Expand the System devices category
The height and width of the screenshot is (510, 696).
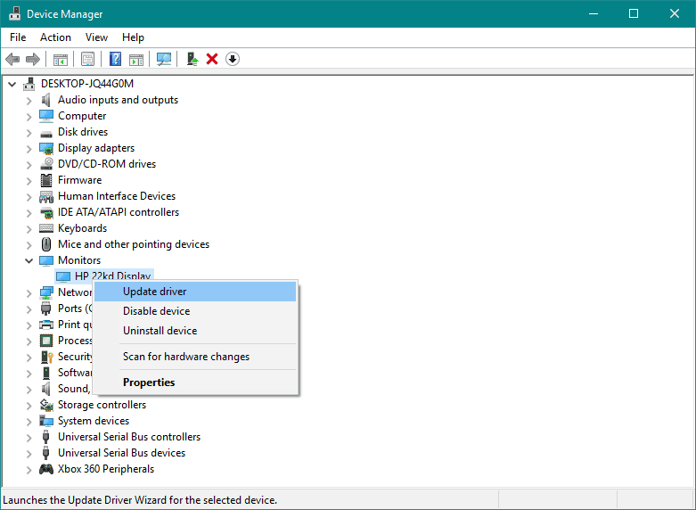29,422
